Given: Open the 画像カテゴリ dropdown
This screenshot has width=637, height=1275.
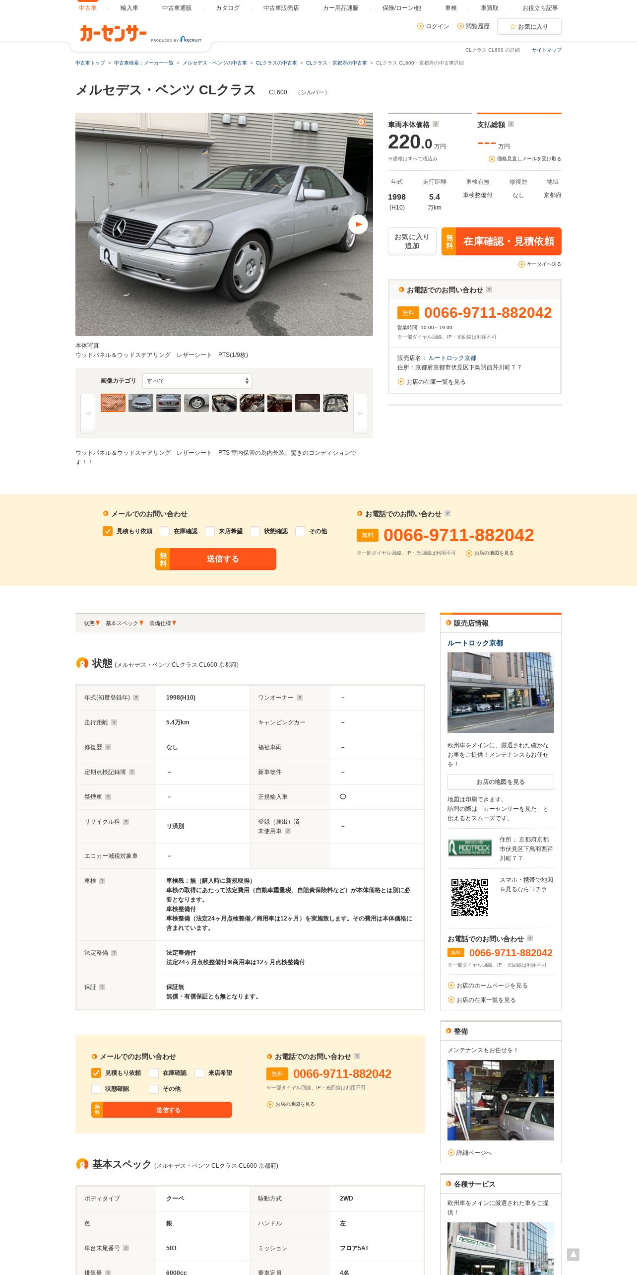Looking at the screenshot, I should (x=197, y=381).
